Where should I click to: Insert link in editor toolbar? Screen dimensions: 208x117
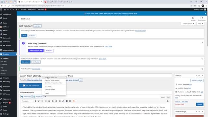(63, 101)
